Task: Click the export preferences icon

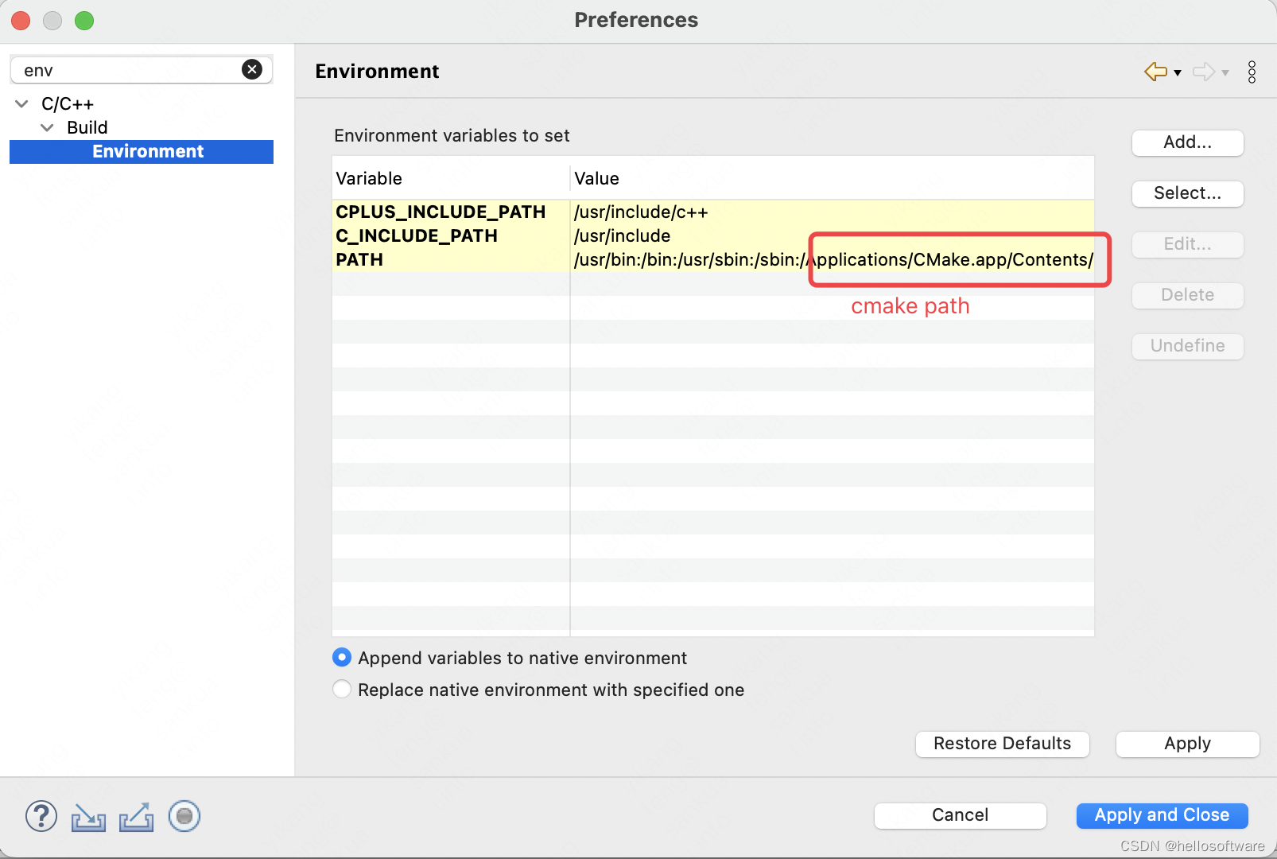Action: click(x=136, y=817)
